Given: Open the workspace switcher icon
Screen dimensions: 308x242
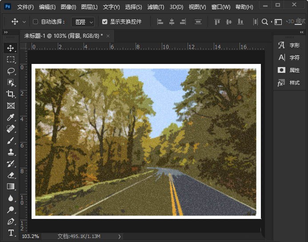Looking at the screenshot, I should [x=278, y=22].
